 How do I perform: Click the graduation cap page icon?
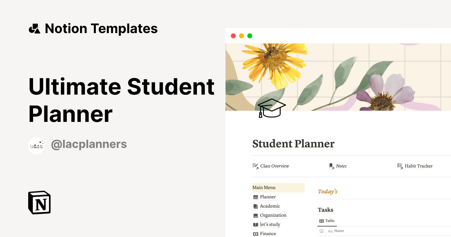pos(271,108)
